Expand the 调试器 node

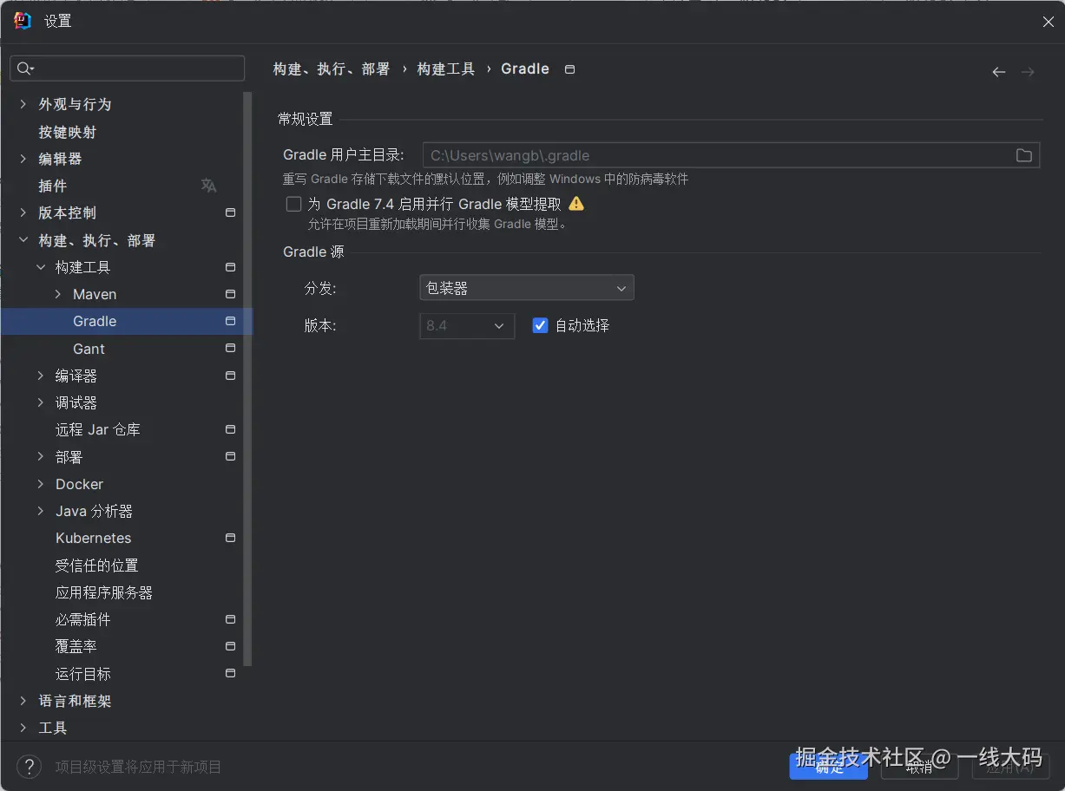click(x=41, y=402)
